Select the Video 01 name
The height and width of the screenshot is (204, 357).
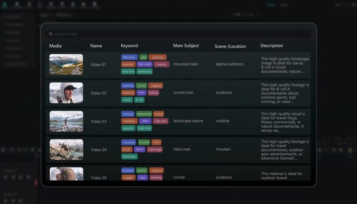(x=98, y=64)
